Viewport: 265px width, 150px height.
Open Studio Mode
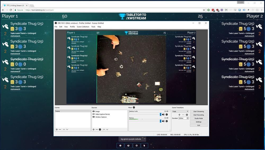(x=198, y=118)
